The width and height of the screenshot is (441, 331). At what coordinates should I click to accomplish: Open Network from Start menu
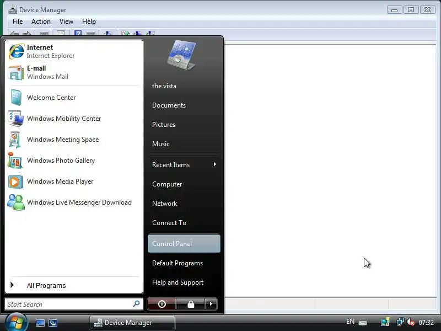coord(184,203)
